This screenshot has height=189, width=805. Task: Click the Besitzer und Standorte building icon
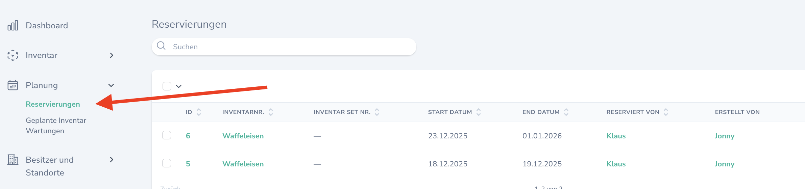click(13, 160)
